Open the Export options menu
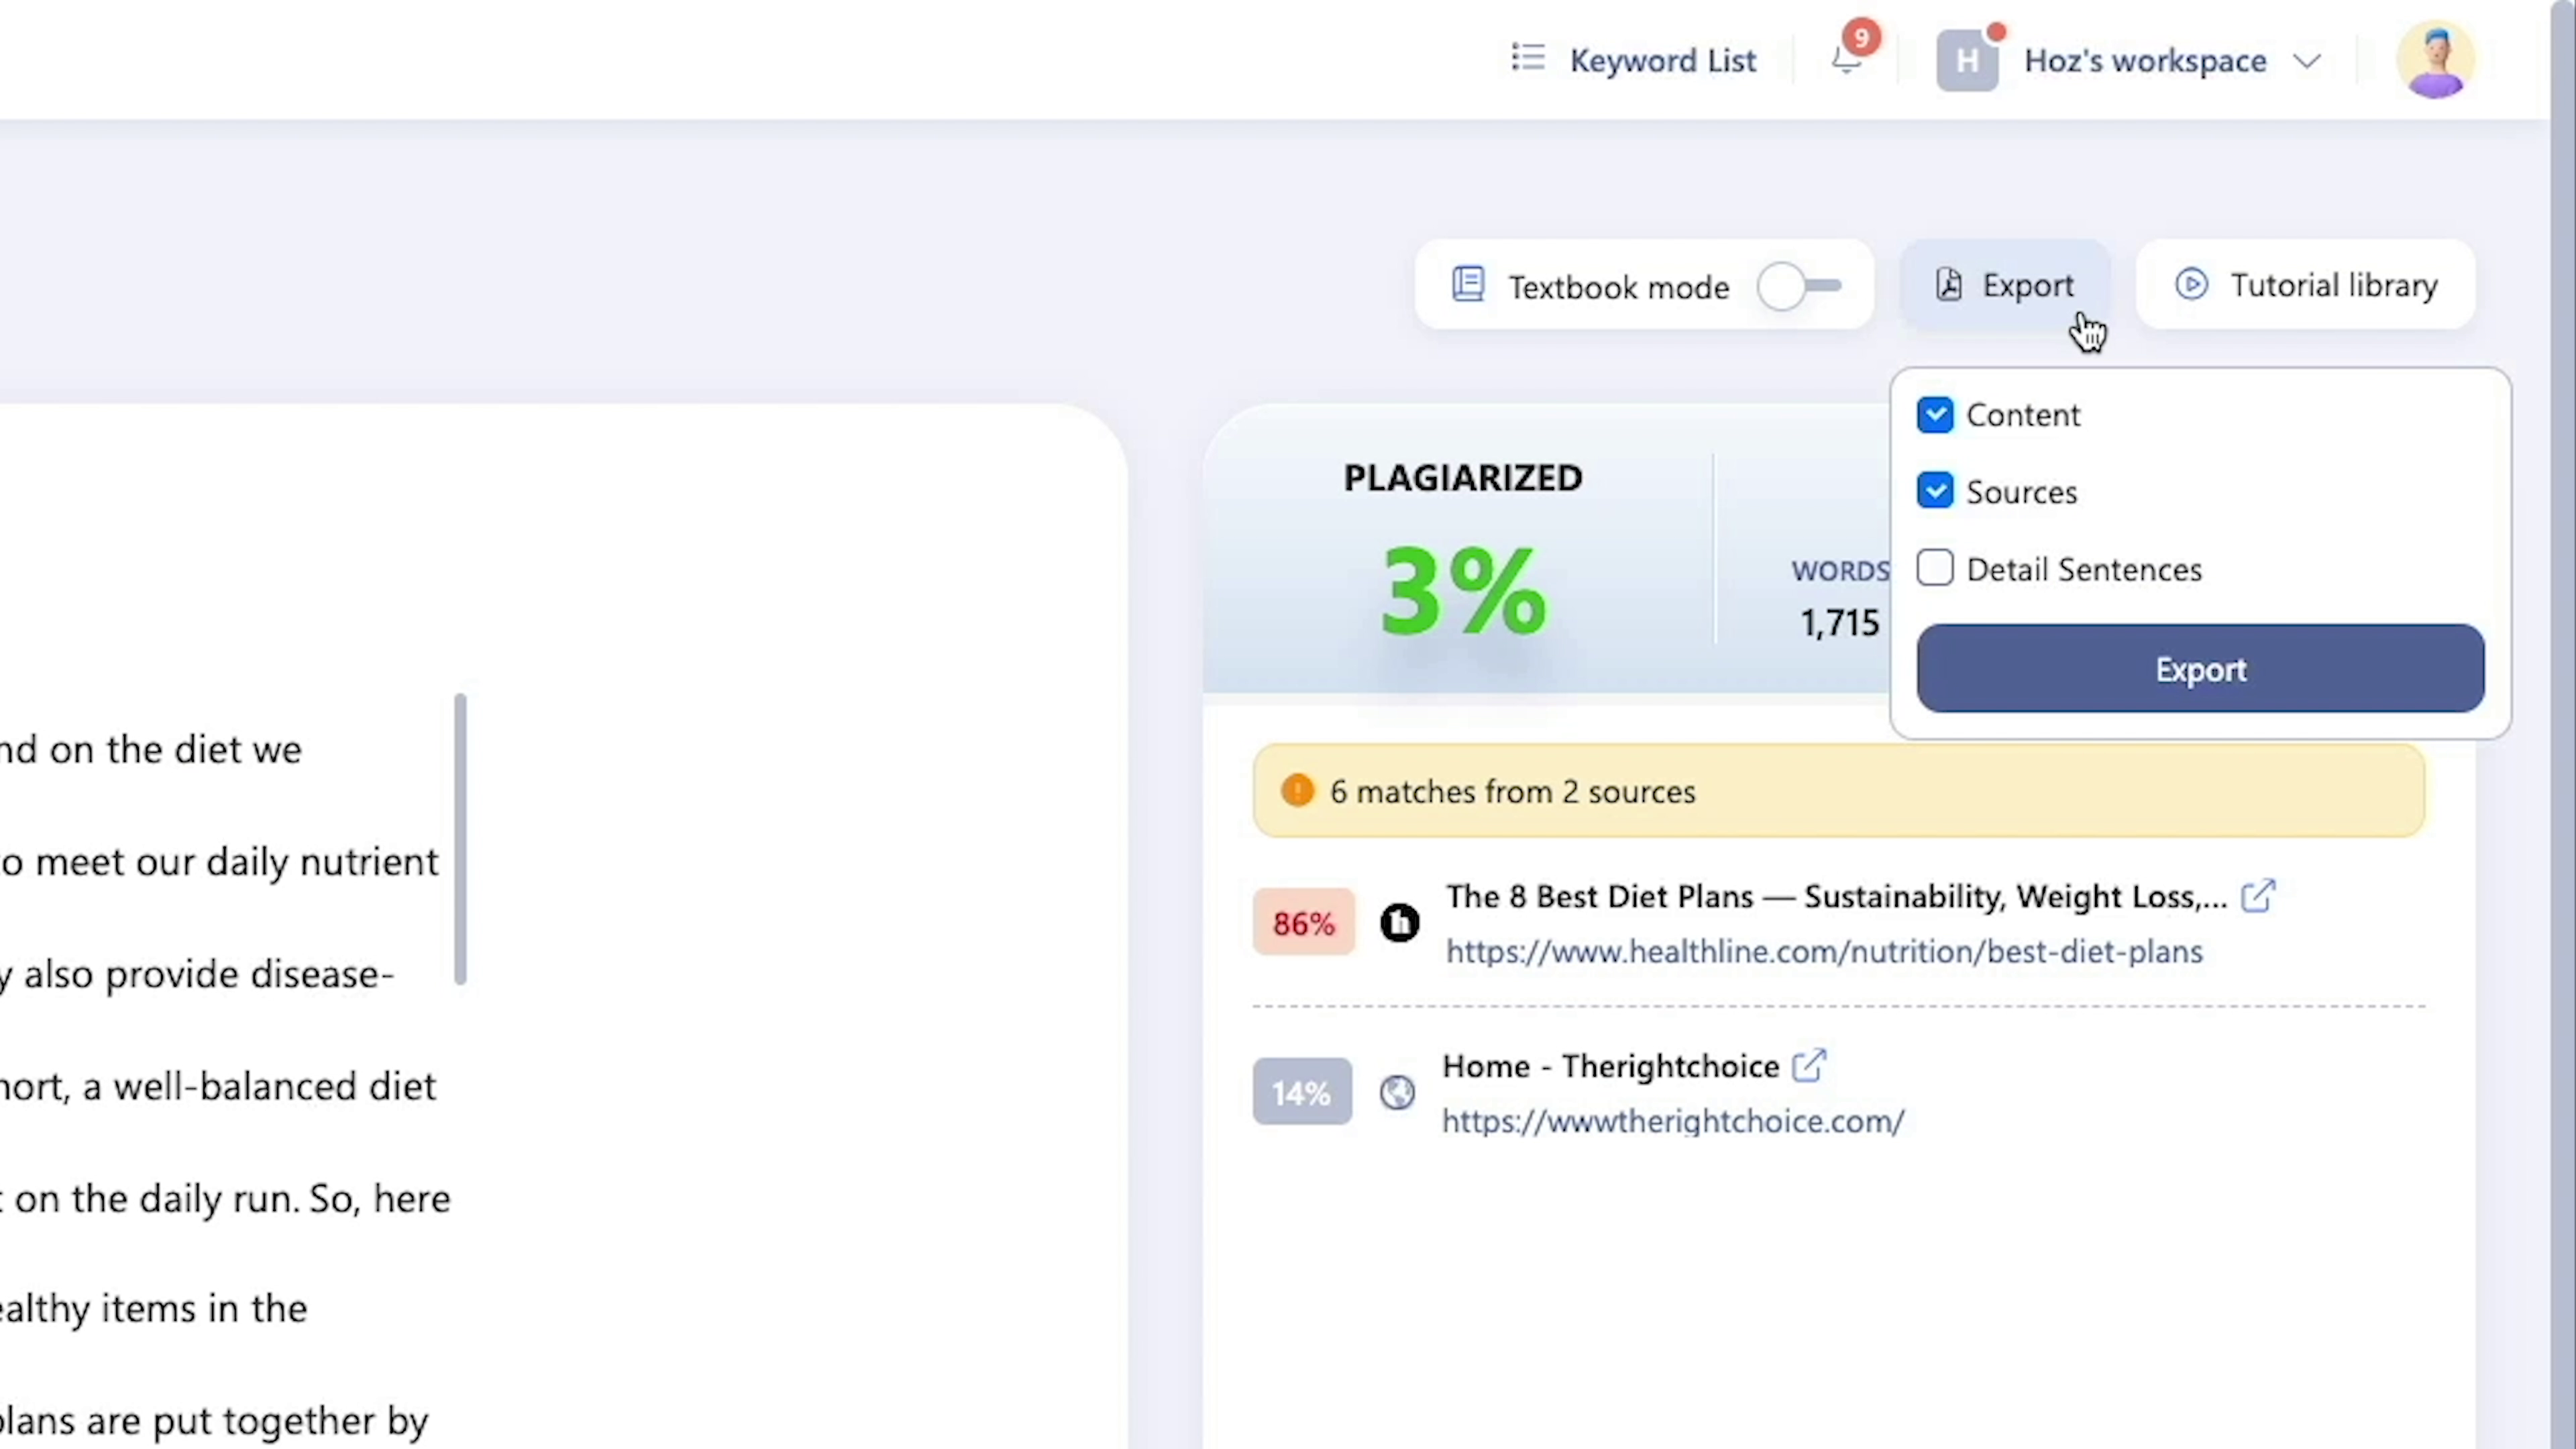Screen dimensions: 2576x1449 [2005, 285]
